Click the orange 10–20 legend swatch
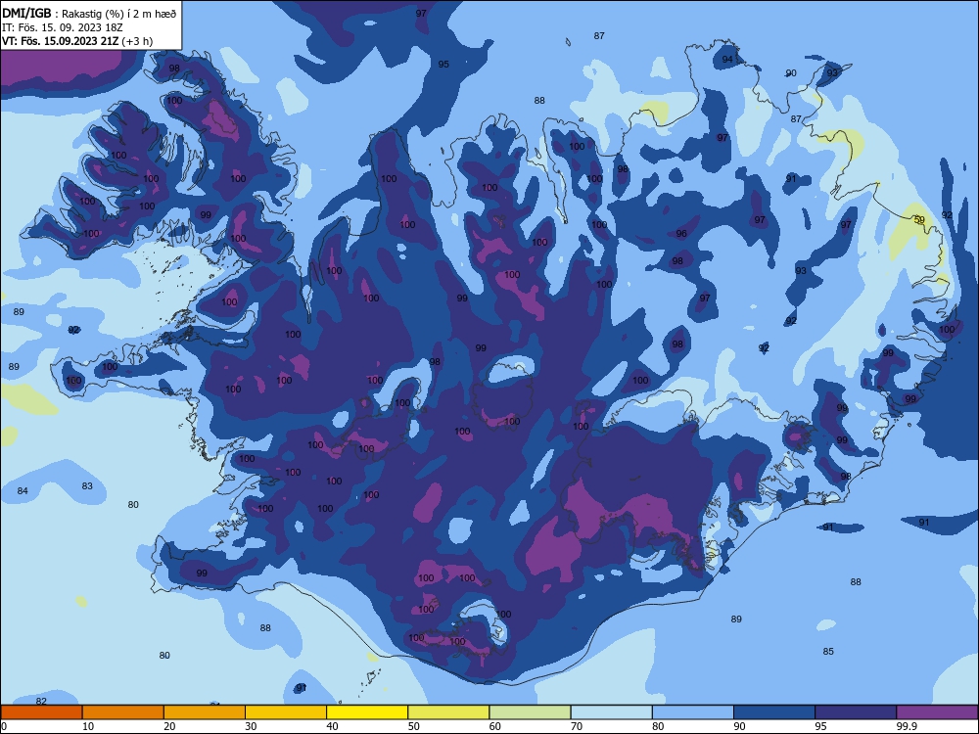This screenshot has width=979, height=734. tap(123, 712)
